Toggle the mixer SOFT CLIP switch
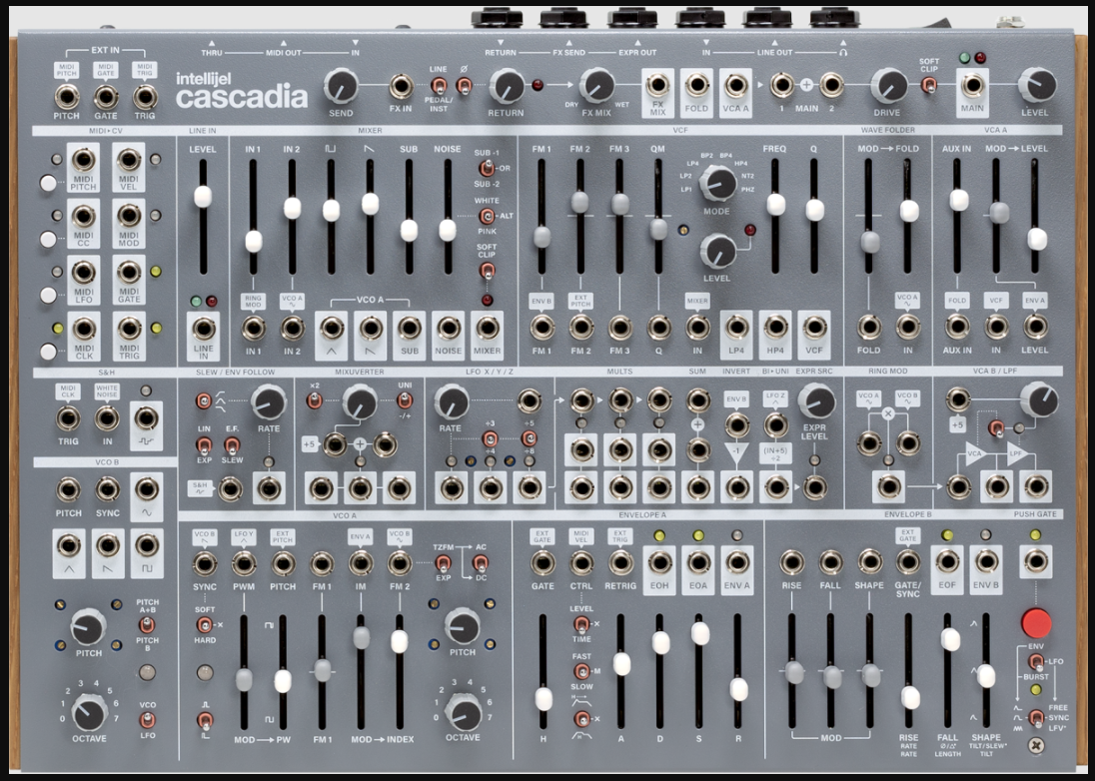Viewport: 1095px width, 781px height. [x=487, y=272]
